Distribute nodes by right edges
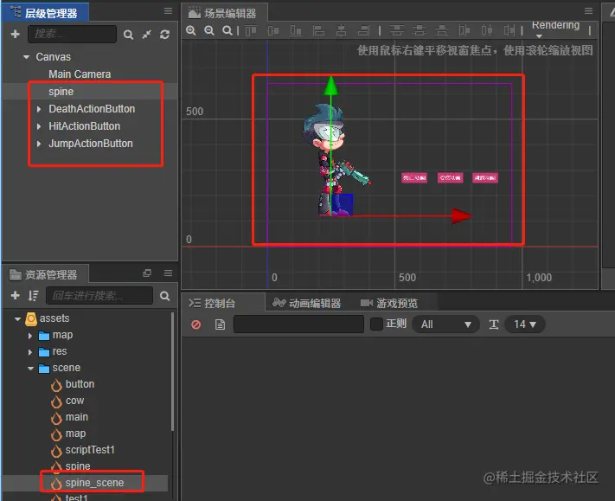Screen dimensions: 615x501 509,30
